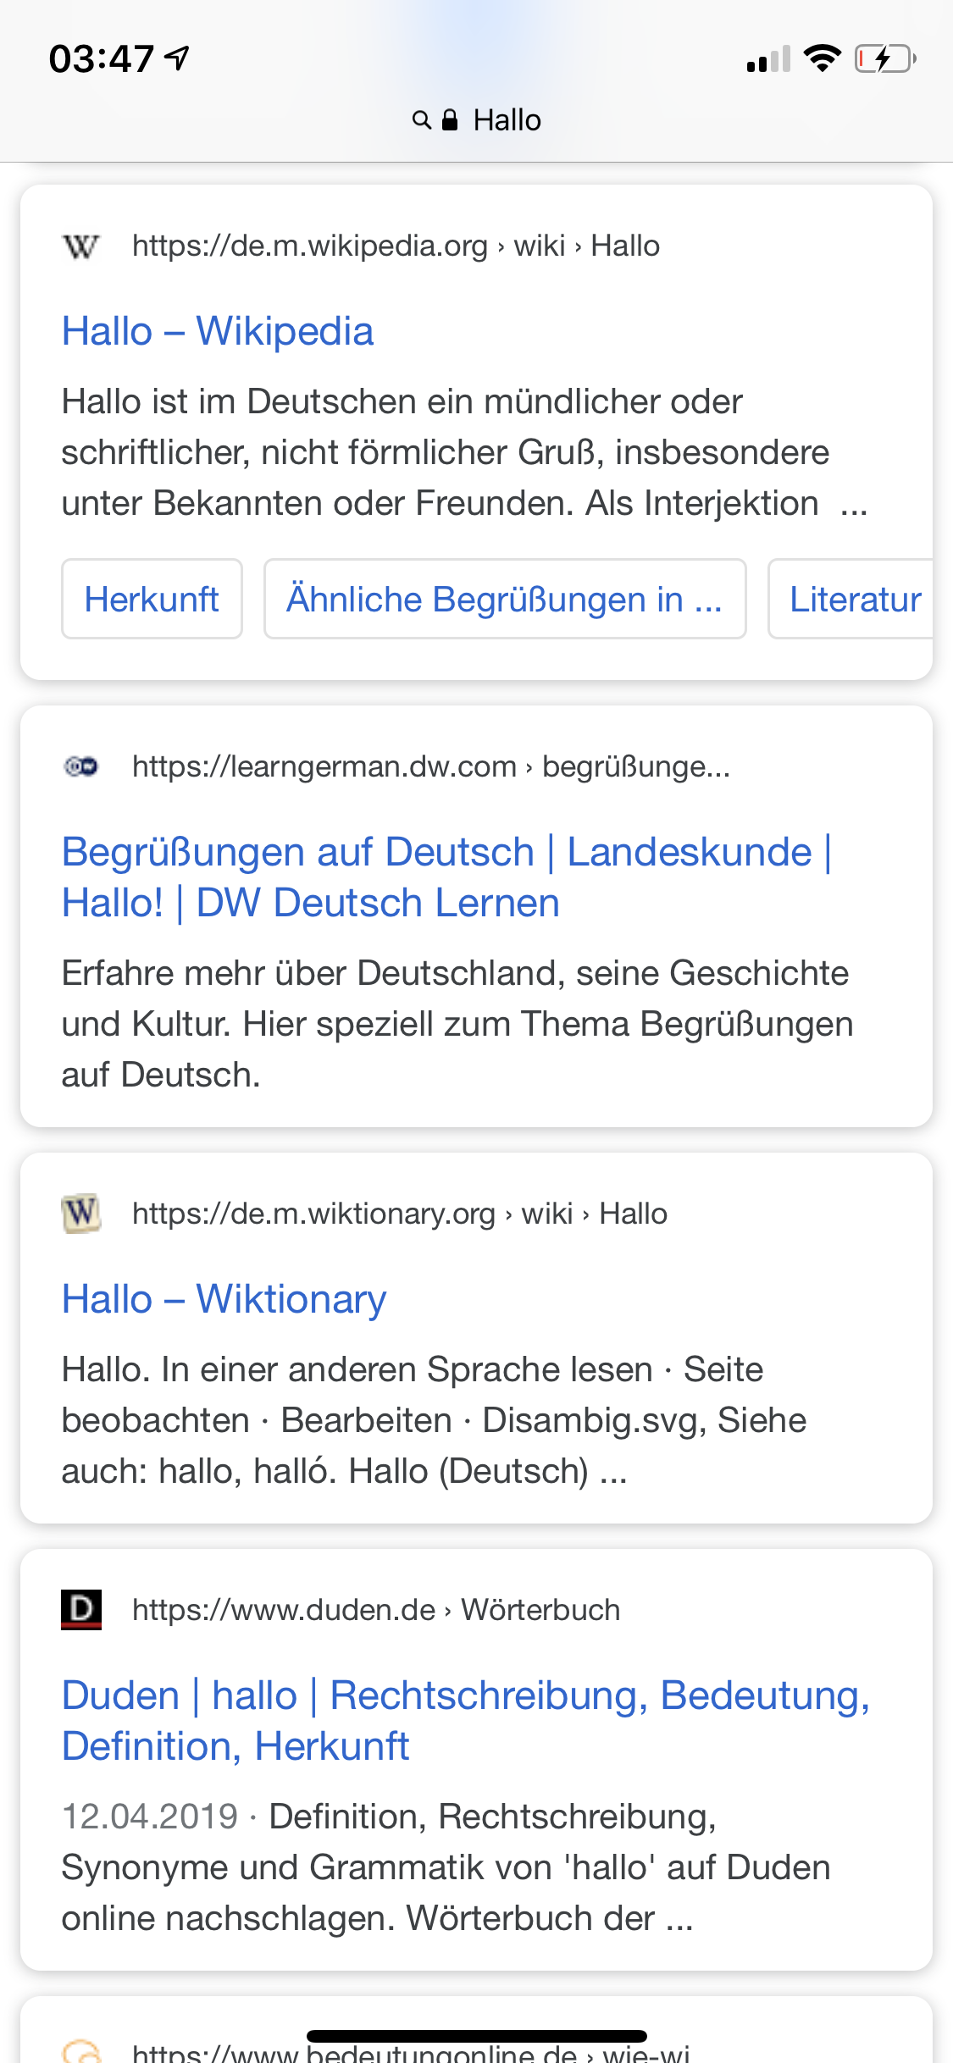Tap the battery charging status icon
This screenshot has height=2063, width=953.
pos(884,59)
